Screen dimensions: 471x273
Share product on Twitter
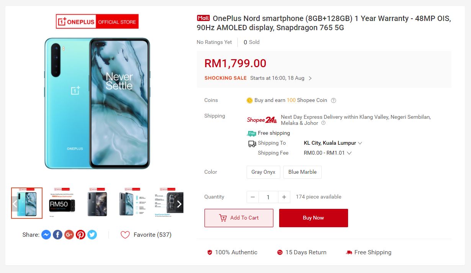click(x=92, y=234)
